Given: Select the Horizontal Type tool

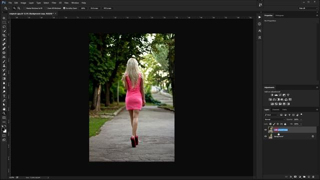Looking at the screenshot, I should [4, 96].
